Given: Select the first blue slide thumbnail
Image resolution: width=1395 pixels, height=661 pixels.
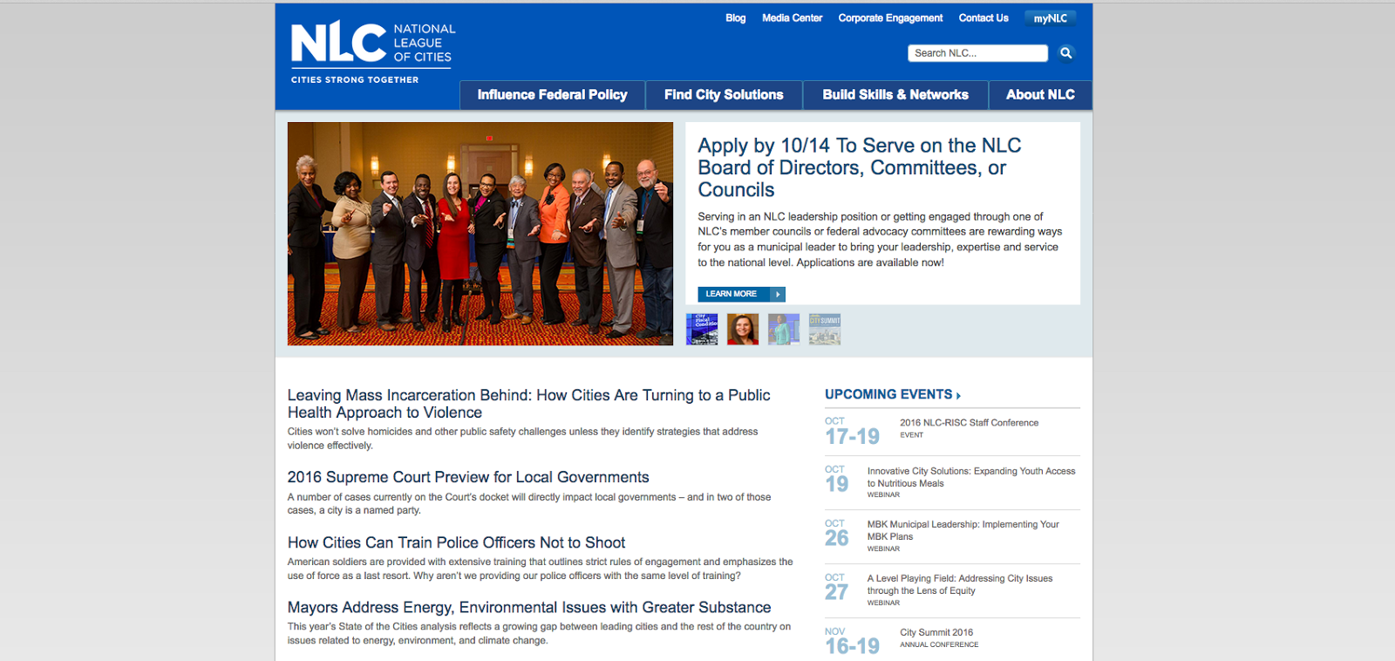Looking at the screenshot, I should pos(702,330).
